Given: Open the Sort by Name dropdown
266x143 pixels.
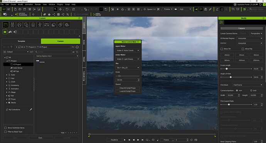Looking at the screenshot, I should (x=57, y=56).
